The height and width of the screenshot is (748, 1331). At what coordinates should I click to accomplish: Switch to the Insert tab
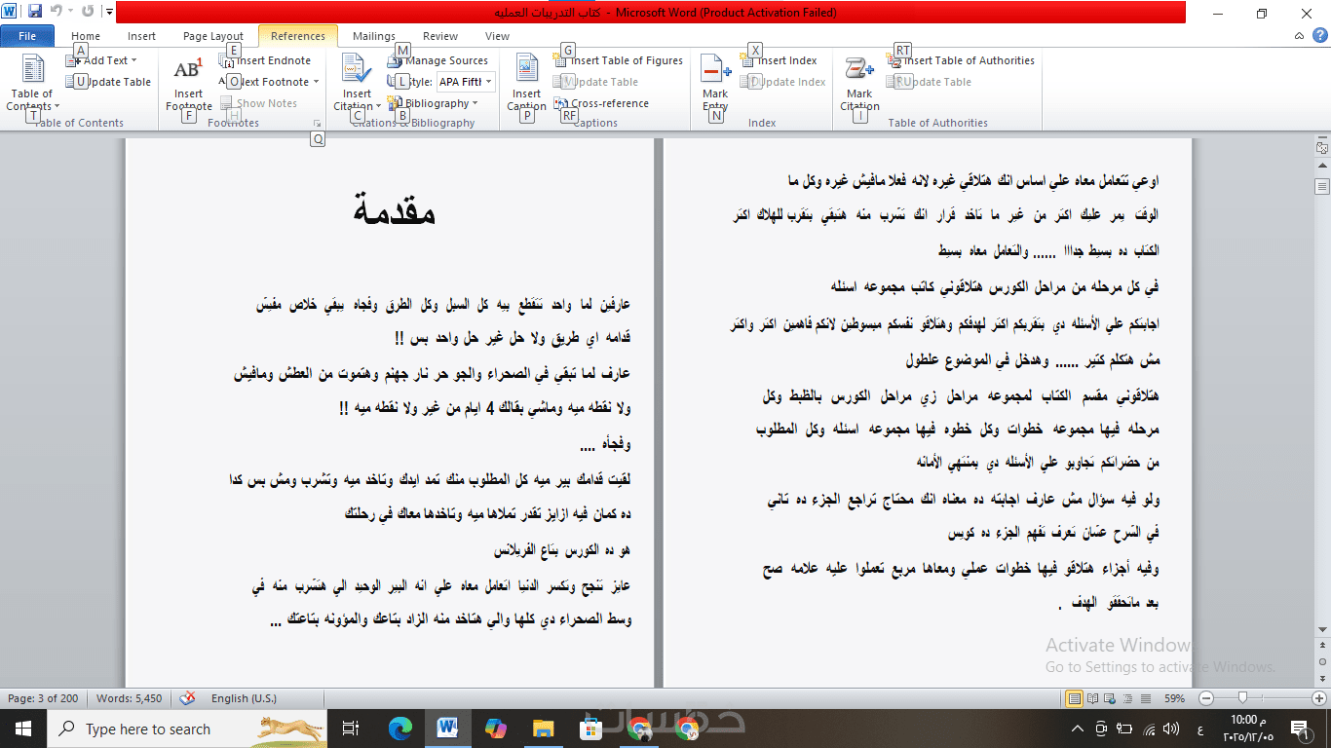point(141,36)
